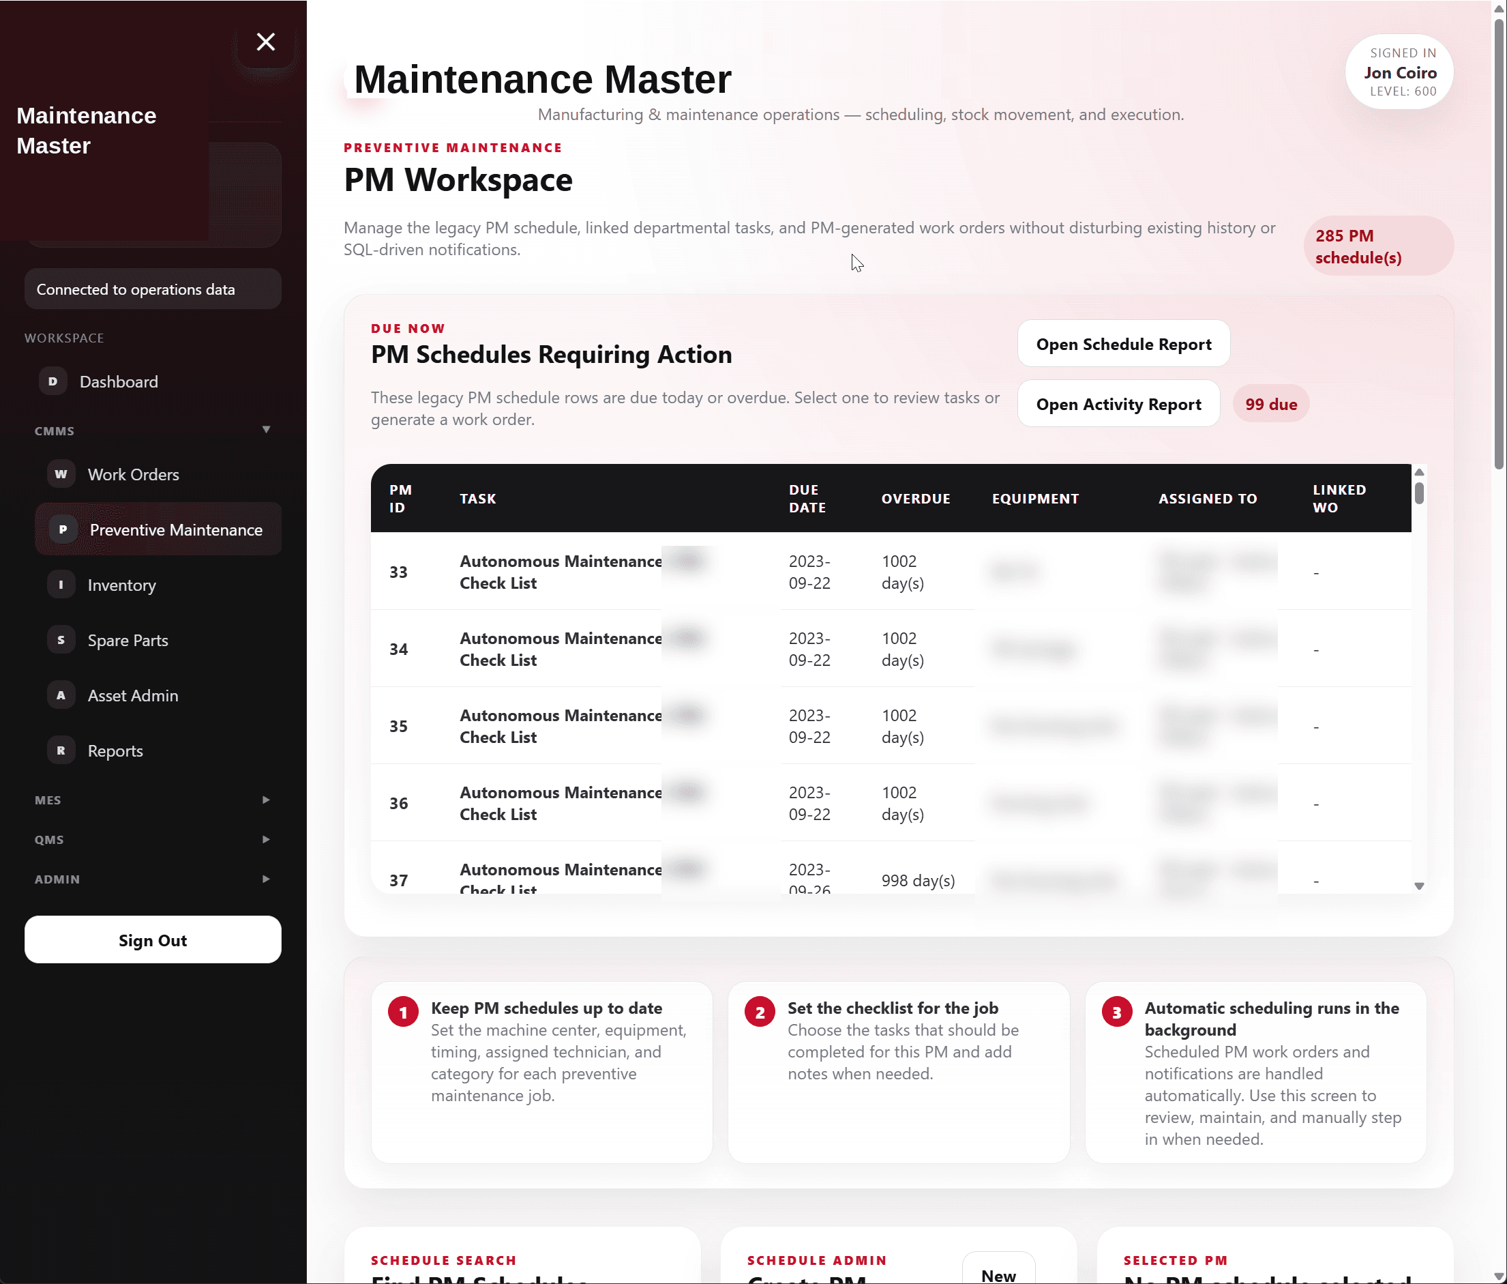Click step 1 Keep PM schedules up to date
This screenshot has width=1507, height=1284.
(x=542, y=1073)
